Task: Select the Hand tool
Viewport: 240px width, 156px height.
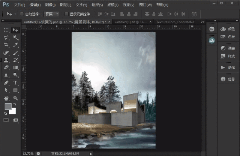Action: tap(6, 98)
